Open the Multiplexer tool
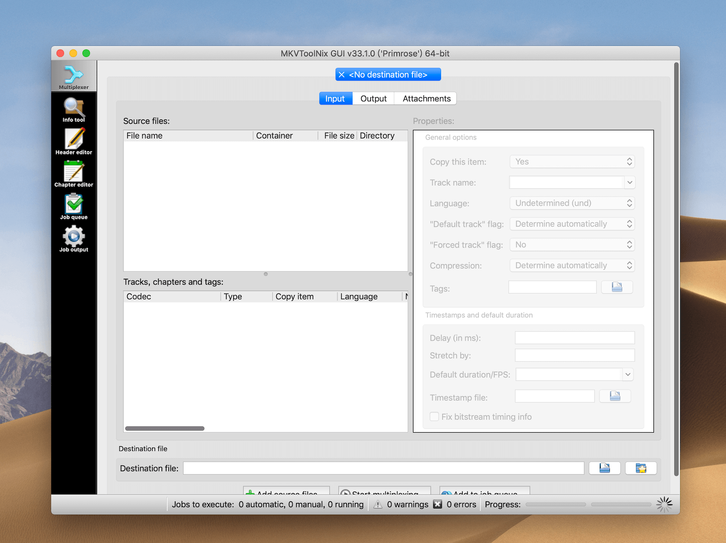Image resolution: width=726 pixels, height=543 pixels. pyautogui.click(x=74, y=76)
